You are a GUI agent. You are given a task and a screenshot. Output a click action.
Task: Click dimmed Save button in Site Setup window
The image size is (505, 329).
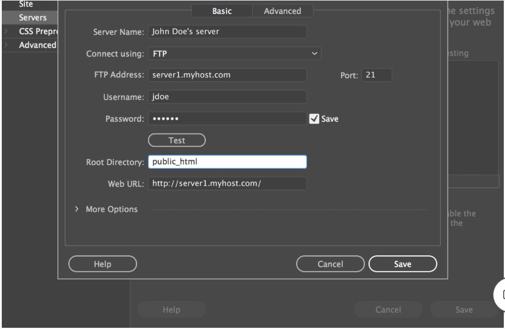[464, 310]
